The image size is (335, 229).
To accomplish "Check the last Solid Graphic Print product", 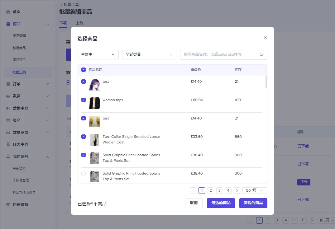I will tap(83, 173).
